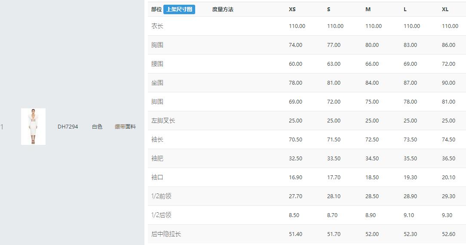This screenshot has width=466, height=245.
Task: Click the 坐围 M value 84.00
Action: (372, 83)
